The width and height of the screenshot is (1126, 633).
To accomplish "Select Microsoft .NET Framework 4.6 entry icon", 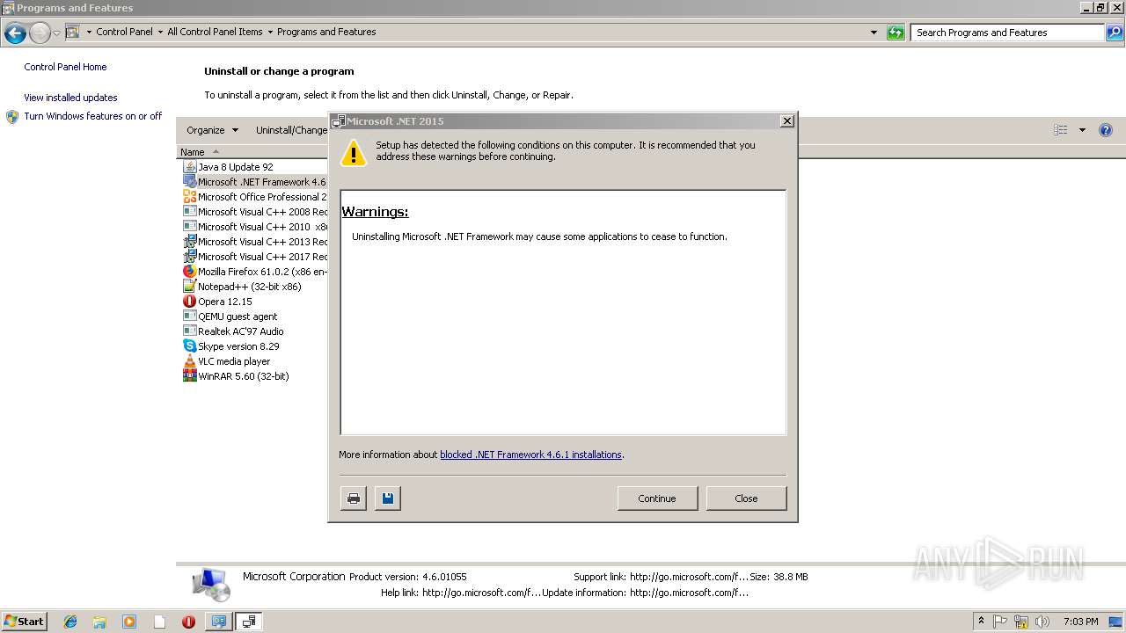I will coord(189,181).
